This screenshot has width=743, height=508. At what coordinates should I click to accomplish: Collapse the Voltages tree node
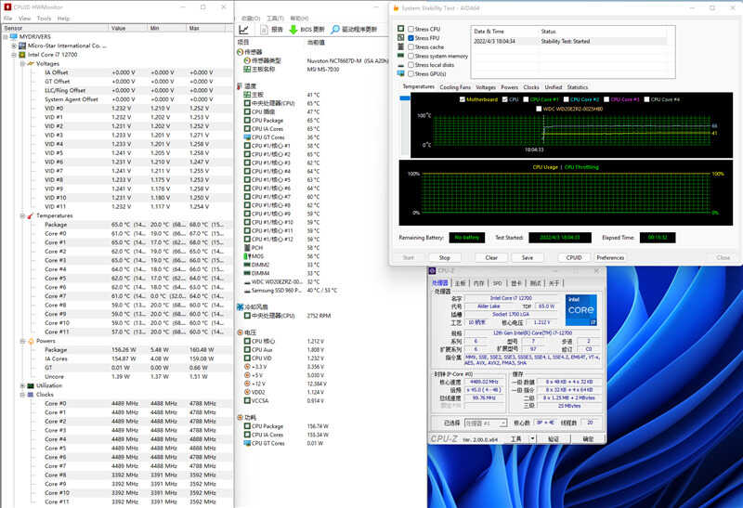click(22, 63)
